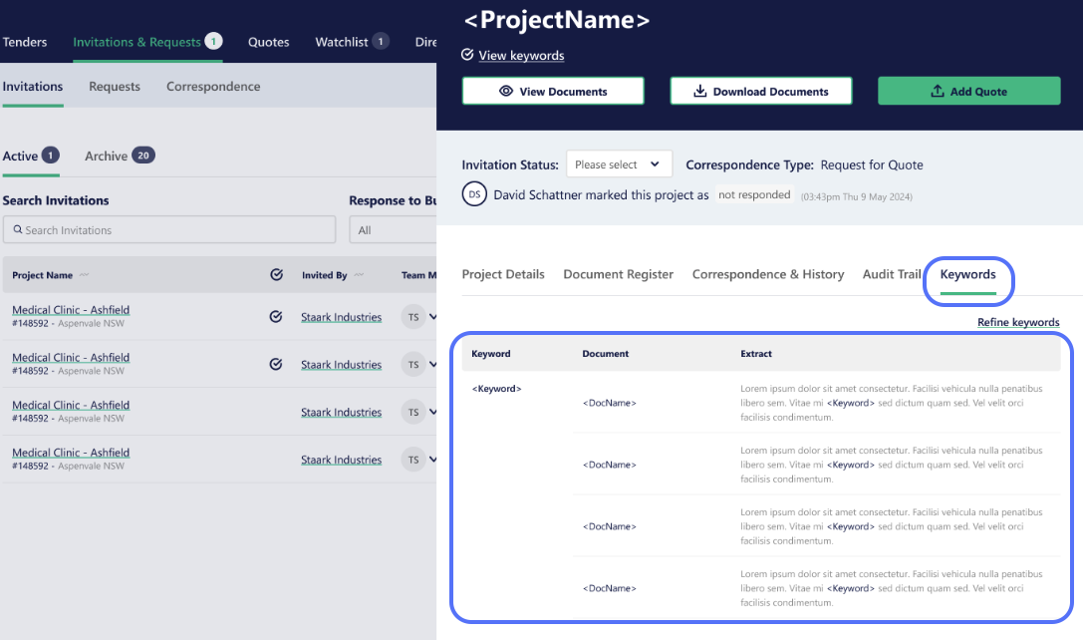This screenshot has height=640, width=1083.
Task: Go to Quotes navigation item
Action: click(269, 42)
